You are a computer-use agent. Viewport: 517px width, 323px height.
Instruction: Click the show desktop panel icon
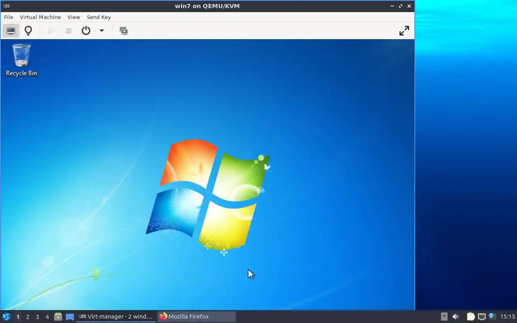pyautogui.click(x=70, y=317)
